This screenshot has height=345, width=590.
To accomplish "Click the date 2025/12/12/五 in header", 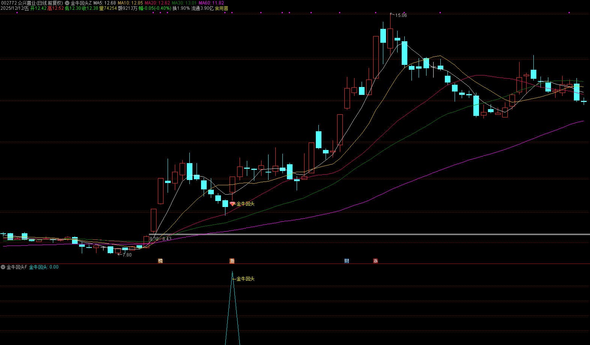I will point(15,8).
